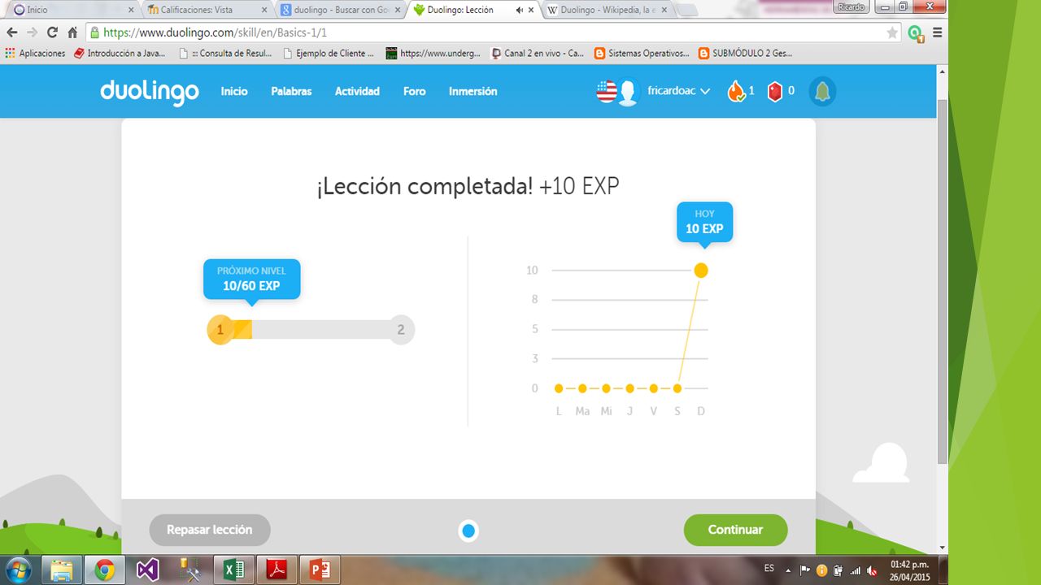Bookmark page with the star icon
This screenshot has width=1041, height=585.
coord(892,32)
